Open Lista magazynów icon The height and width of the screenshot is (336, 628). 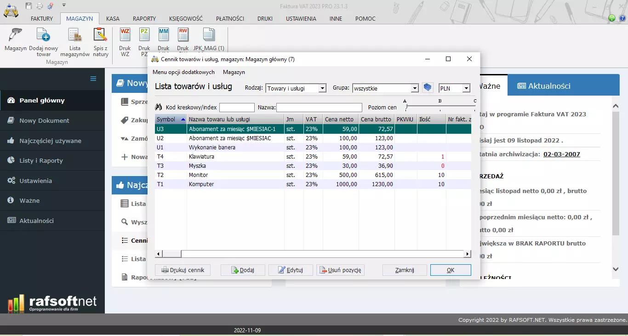click(x=75, y=35)
